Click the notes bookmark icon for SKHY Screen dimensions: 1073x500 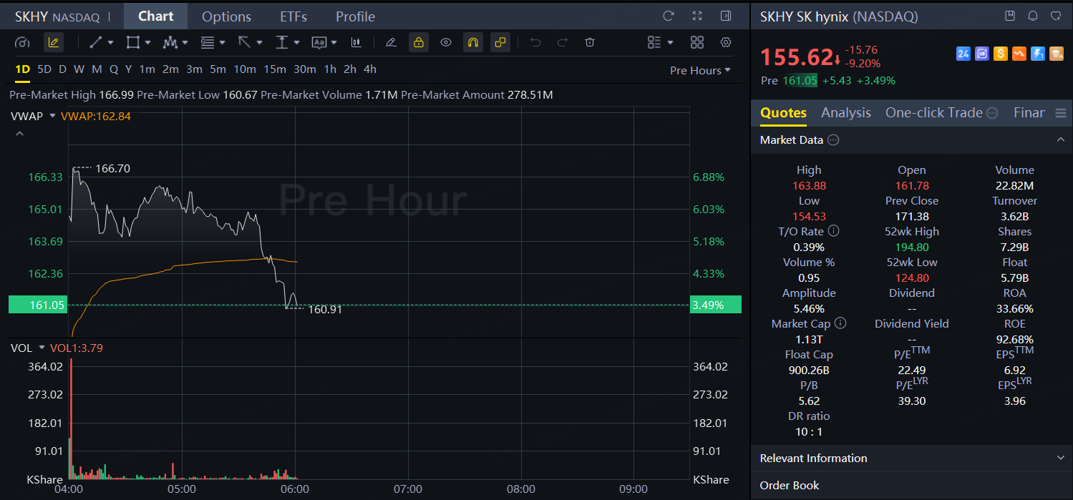[x=1010, y=16]
